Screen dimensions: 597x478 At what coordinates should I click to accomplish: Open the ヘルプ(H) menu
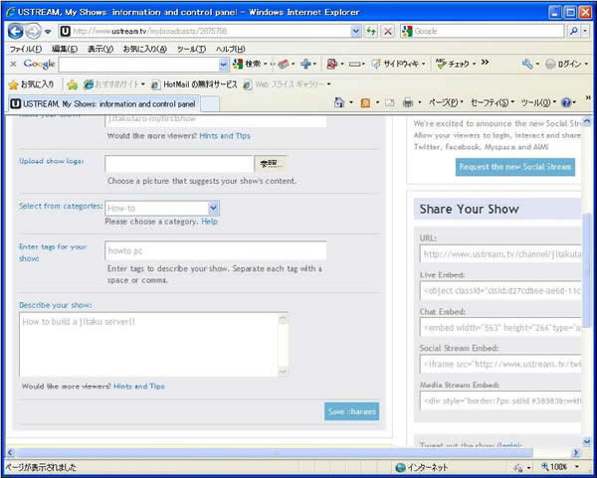(x=231, y=49)
